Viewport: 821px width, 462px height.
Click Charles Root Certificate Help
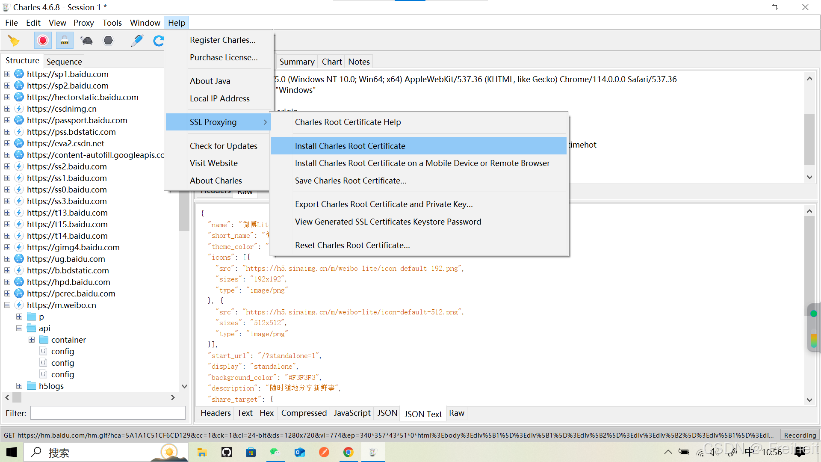point(419,122)
